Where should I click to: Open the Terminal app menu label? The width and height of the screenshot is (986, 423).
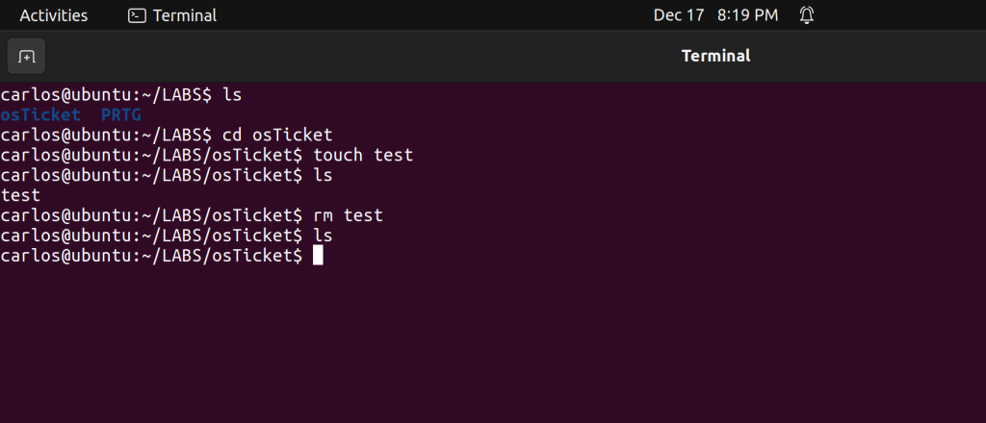pyautogui.click(x=184, y=15)
